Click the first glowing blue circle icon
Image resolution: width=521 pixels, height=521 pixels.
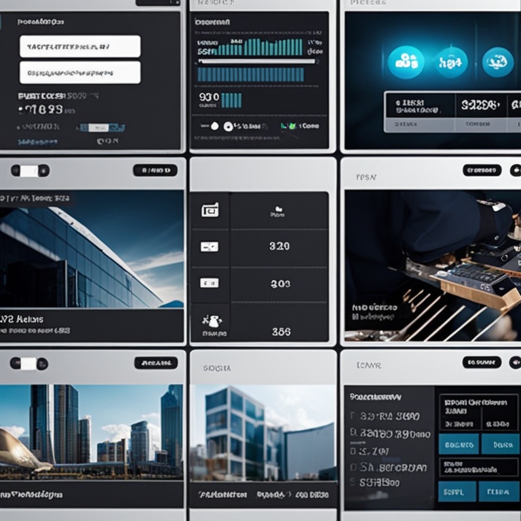coord(406,62)
